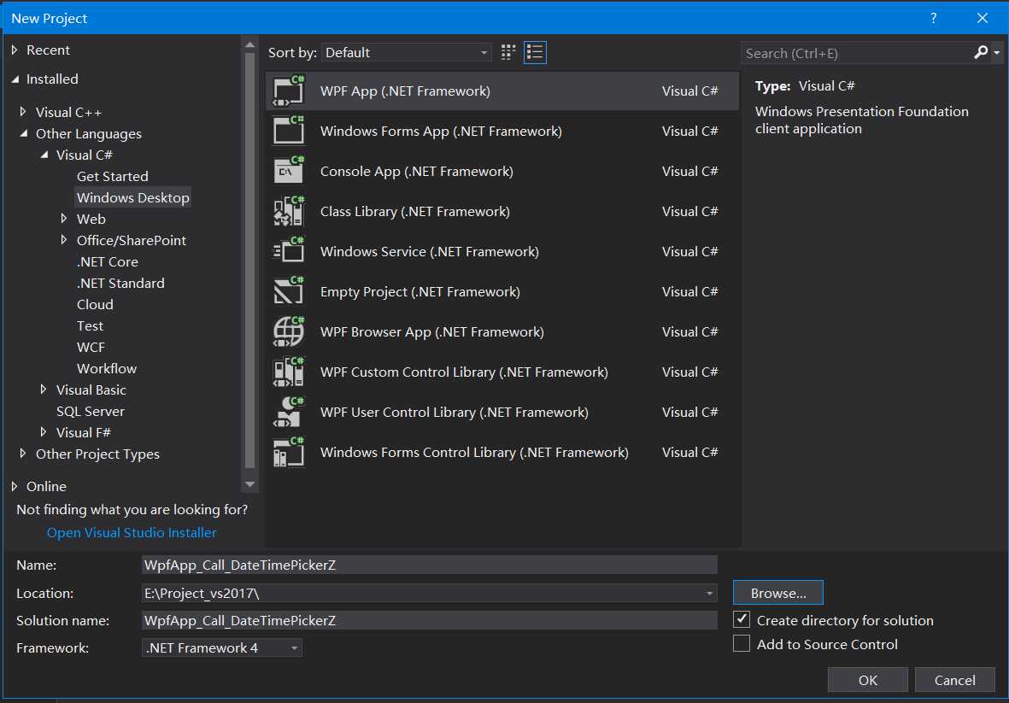The height and width of the screenshot is (703, 1009).
Task: Expand the Visual F# node
Action: point(43,431)
